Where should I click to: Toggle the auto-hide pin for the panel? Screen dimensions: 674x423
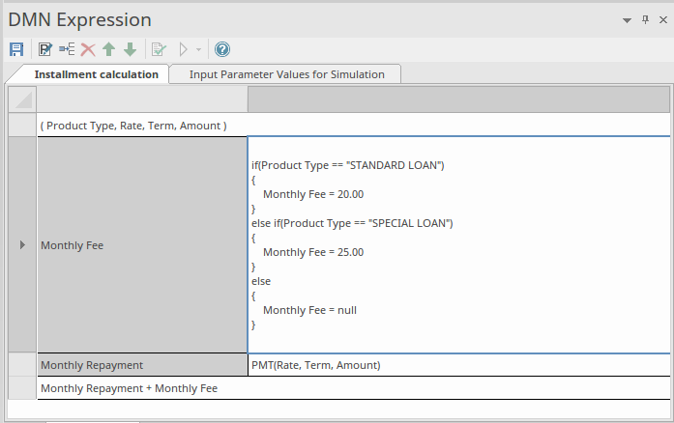[644, 20]
